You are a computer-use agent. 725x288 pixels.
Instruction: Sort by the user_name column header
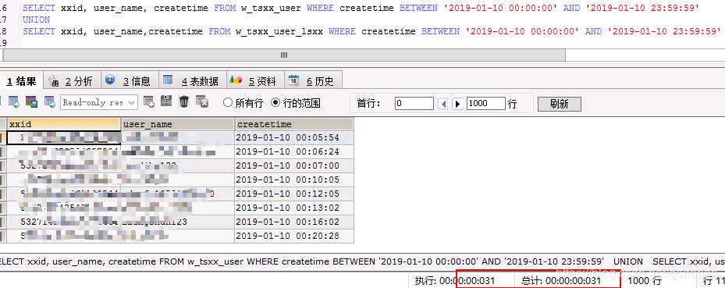[178, 124]
